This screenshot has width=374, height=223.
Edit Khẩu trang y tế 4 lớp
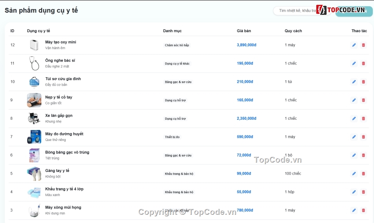click(354, 192)
